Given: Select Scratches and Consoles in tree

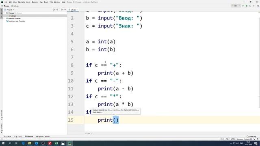Looking at the screenshot, I should coord(17,21).
